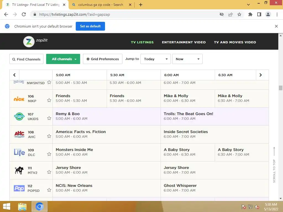The width and height of the screenshot is (283, 212).
Task: Open ENTERTAINMENT VIDEO nav item
Action: [x=184, y=42]
